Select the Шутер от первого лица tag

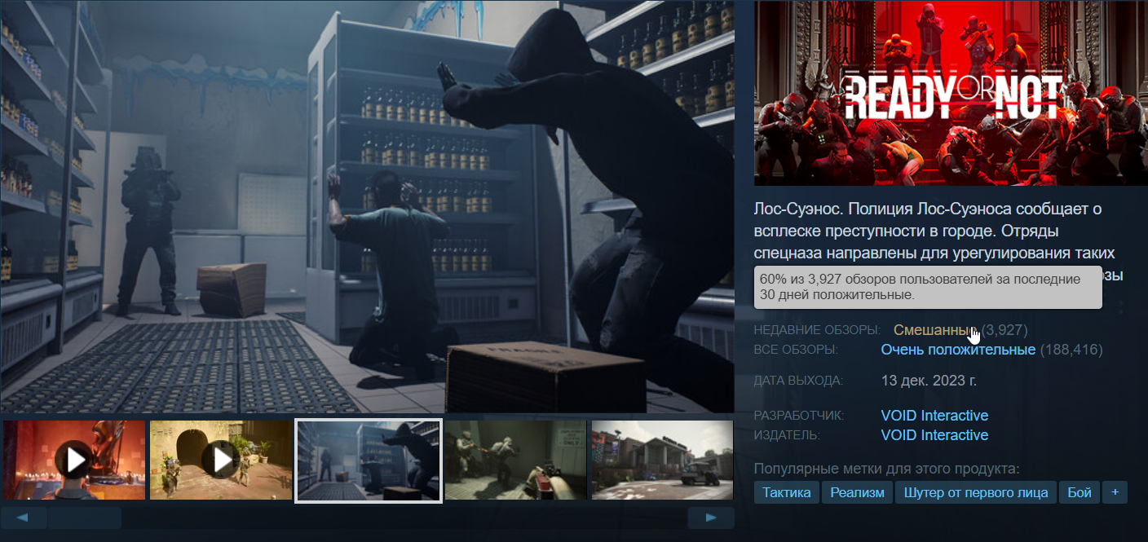976,492
